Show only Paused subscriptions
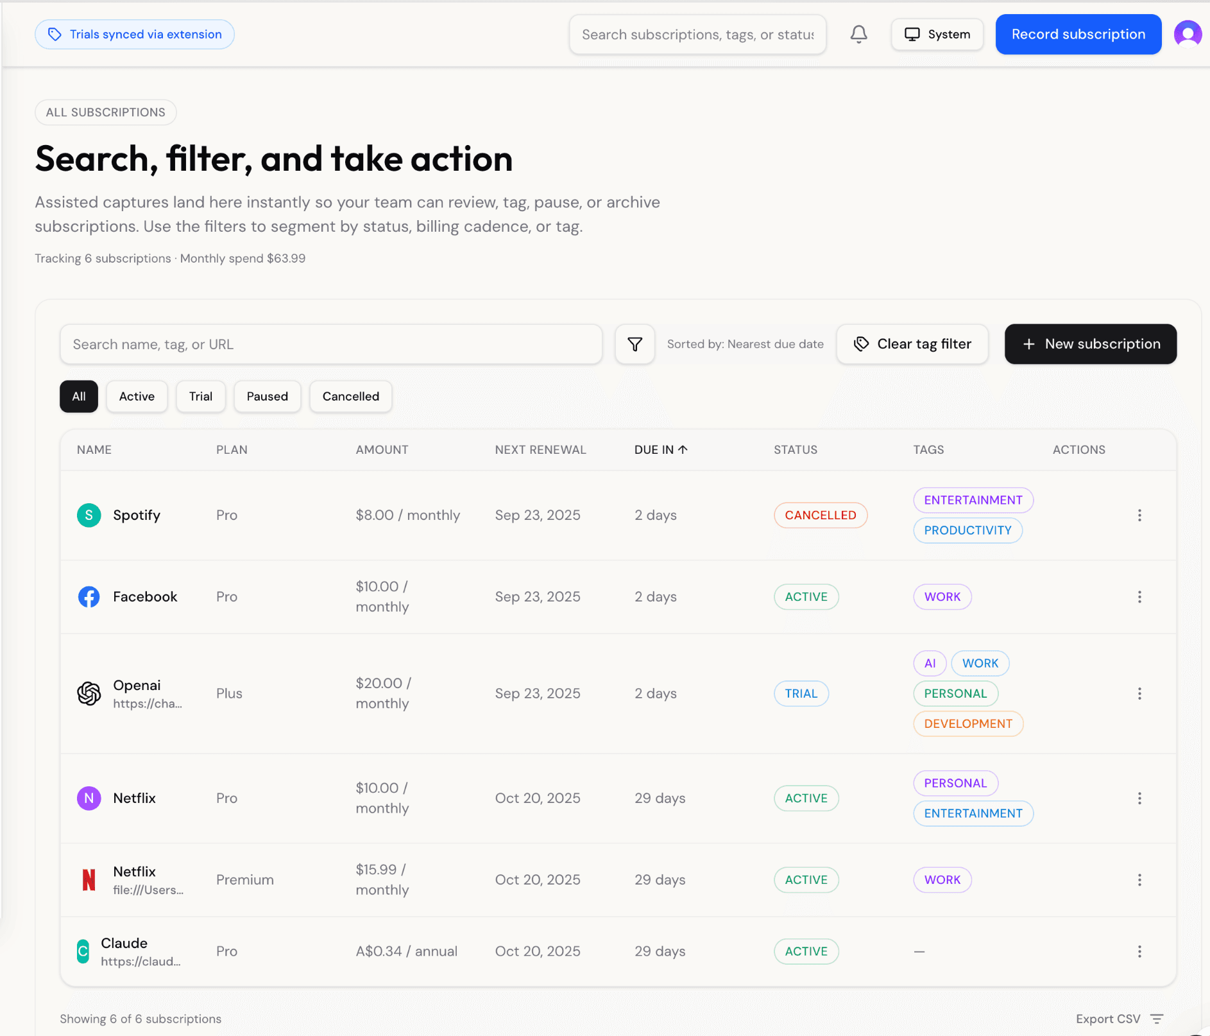Screen dimensions: 1210x1036 pyautogui.click(x=267, y=397)
